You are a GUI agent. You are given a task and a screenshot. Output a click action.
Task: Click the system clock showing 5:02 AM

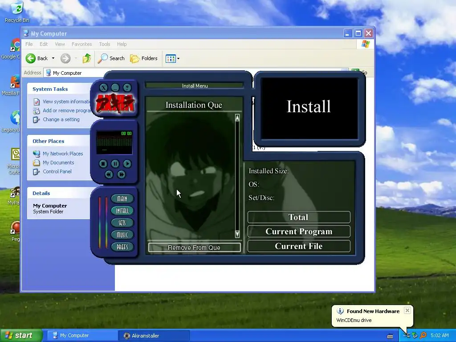[x=440, y=335]
